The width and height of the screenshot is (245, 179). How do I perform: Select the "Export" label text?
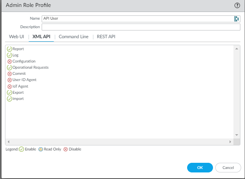pyautogui.click(x=18, y=93)
